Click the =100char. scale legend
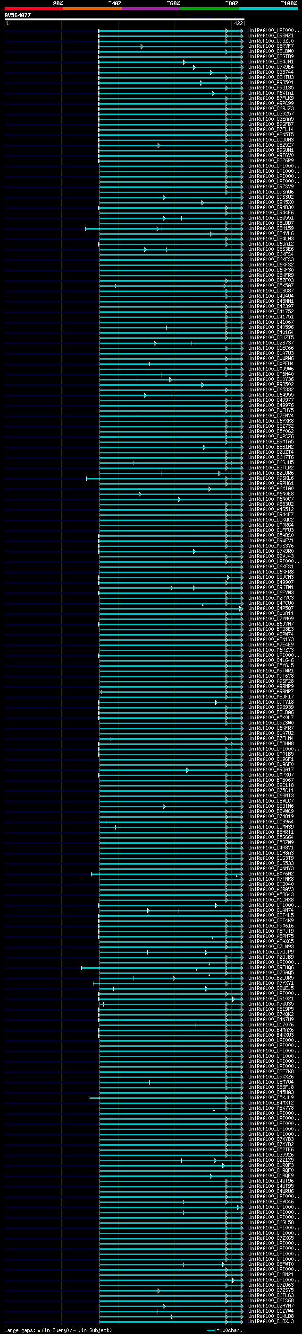This screenshot has height=1334, width=302. (x=225, y=1330)
